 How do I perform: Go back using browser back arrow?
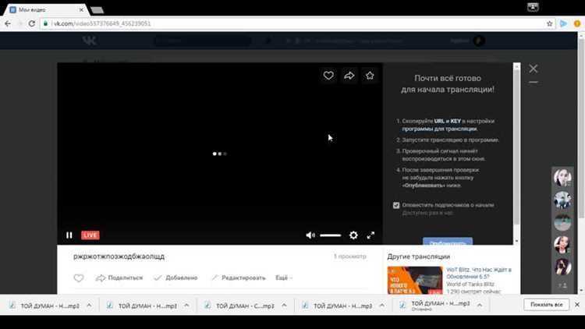click(8, 23)
